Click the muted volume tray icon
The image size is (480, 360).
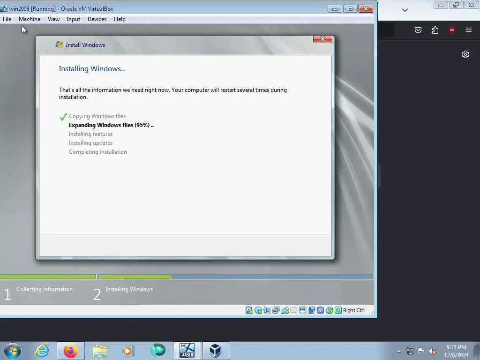pos(433,351)
